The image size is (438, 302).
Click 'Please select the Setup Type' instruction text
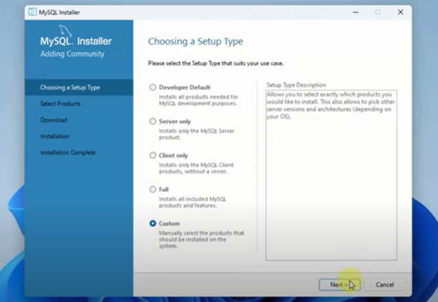pyautogui.click(x=215, y=64)
